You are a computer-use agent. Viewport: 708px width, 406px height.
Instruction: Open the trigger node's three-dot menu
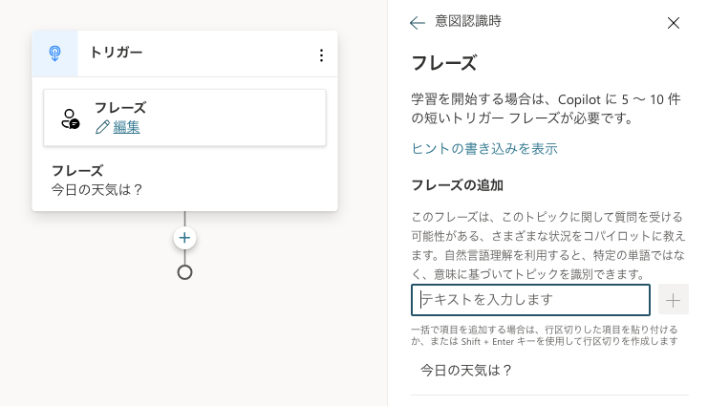[x=321, y=55]
